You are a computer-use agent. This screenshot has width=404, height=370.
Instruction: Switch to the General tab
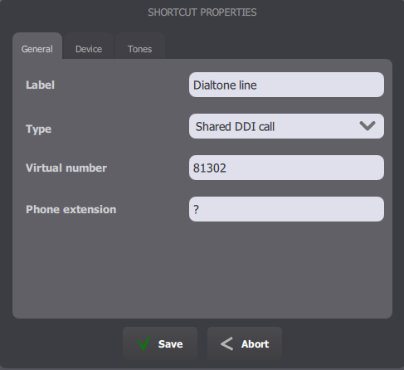[37, 46]
